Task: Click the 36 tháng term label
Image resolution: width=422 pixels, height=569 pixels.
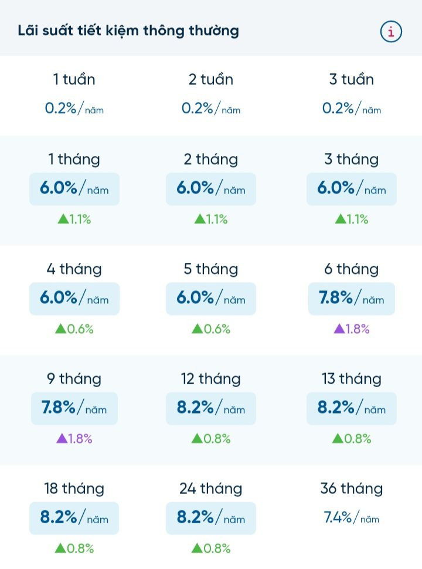Action: click(x=352, y=488)
